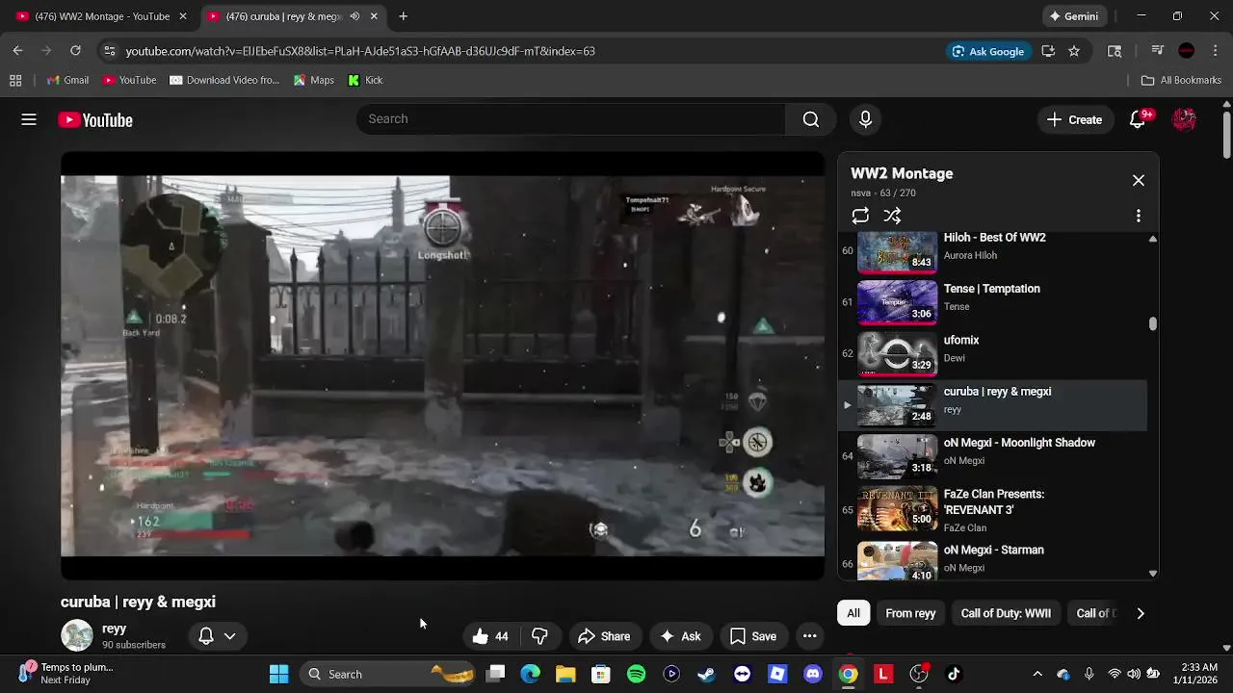Open All Bookmarks folder
Screen dimensions: 1233x693
(1181, 80)
